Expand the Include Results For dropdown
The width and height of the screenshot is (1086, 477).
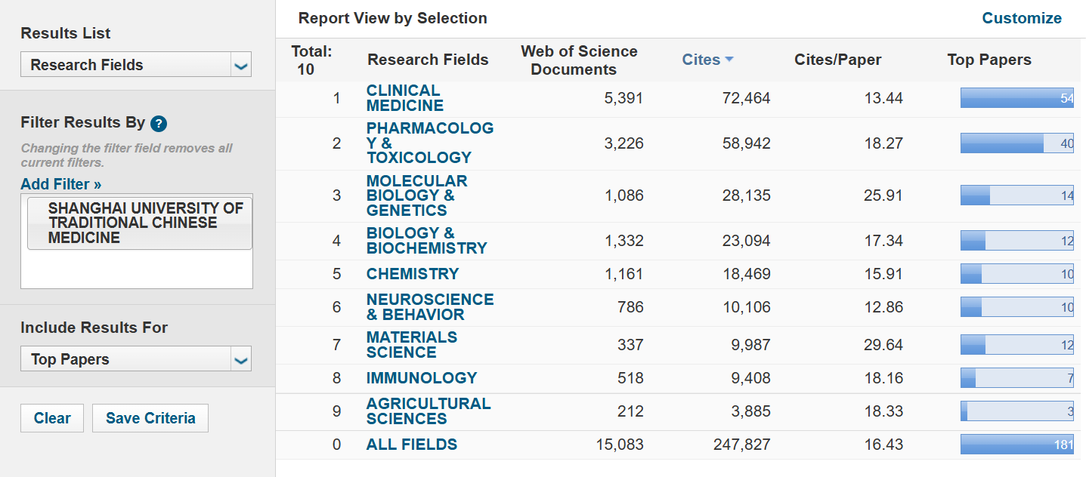[x=241, y=359]
